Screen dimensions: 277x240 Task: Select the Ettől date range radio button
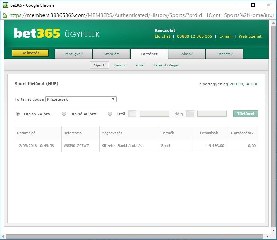click(x=110, y=114)
